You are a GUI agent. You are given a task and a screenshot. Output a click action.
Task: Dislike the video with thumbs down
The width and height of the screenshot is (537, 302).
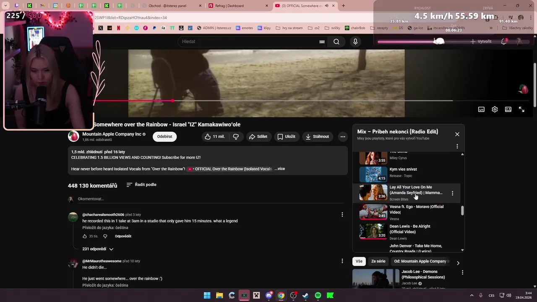tap(236, 136)
